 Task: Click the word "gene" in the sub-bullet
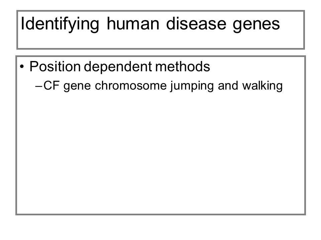pyautogui.click(x=77, y=87)
